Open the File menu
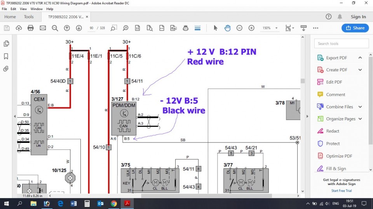Screen dimensions: 373x209 4,9
